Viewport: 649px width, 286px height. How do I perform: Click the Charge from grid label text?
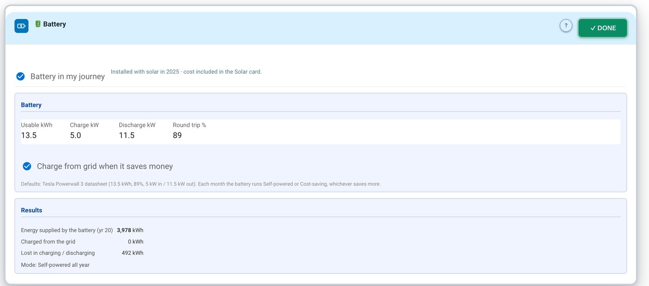tap(105, 166)
